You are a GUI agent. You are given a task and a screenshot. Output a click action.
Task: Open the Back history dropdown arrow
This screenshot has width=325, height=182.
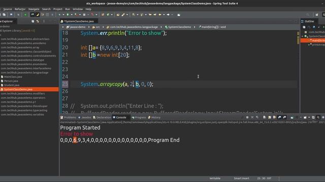coord(164,15)
